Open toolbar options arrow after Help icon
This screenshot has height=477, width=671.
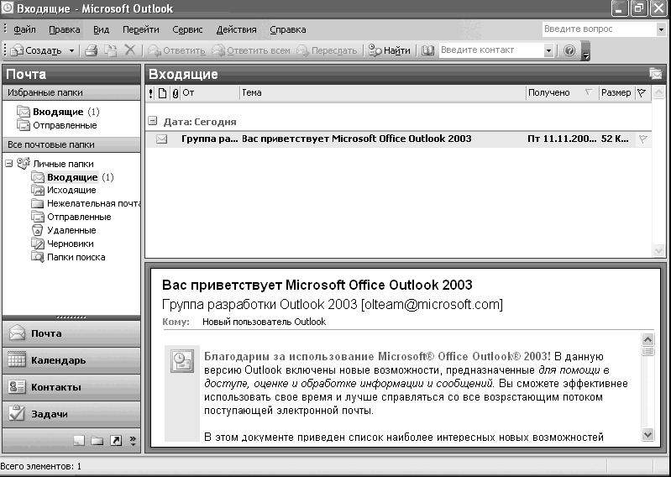coord(586,51)
